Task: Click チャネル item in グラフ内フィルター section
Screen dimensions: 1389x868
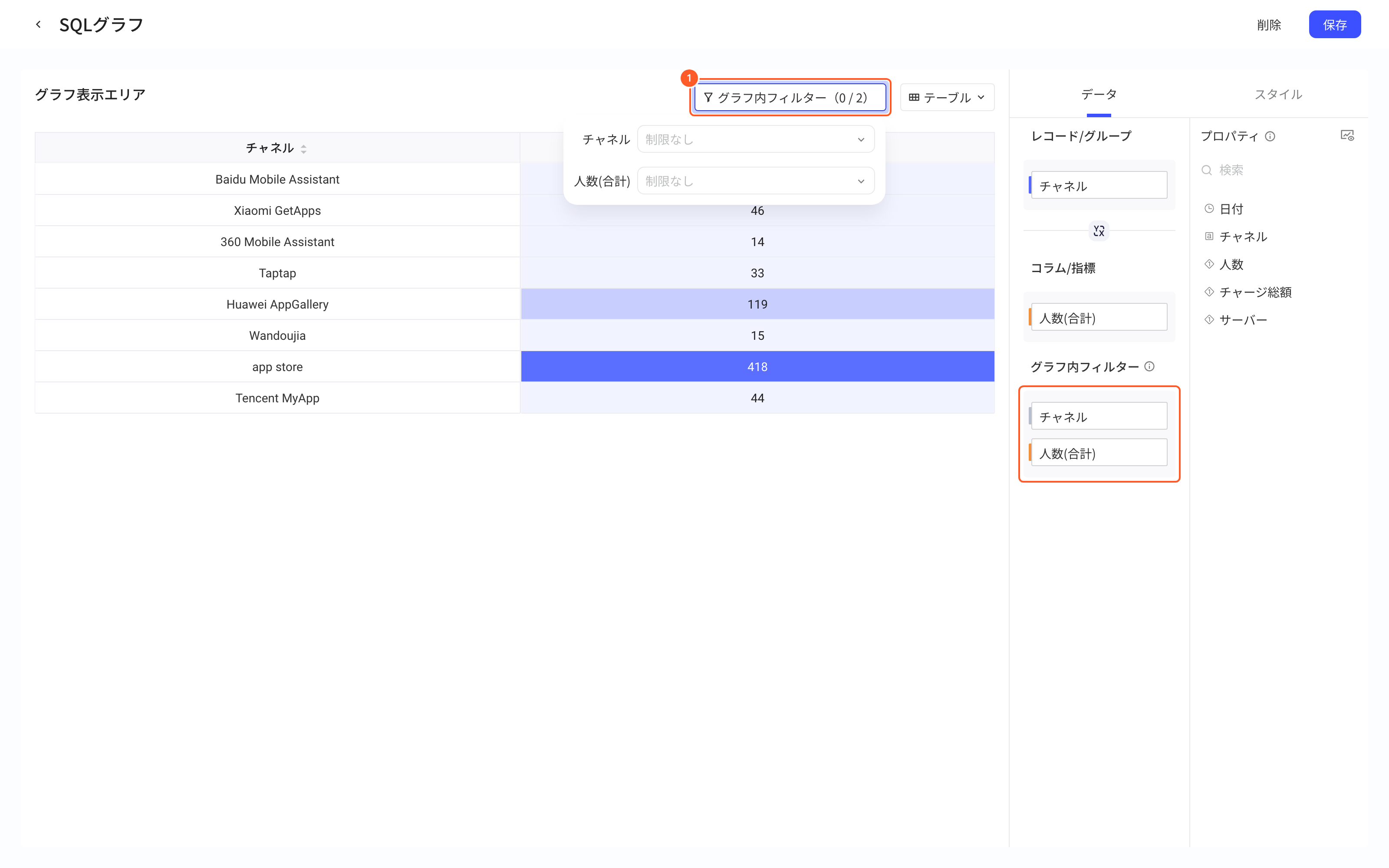Action: (1099, 416)
